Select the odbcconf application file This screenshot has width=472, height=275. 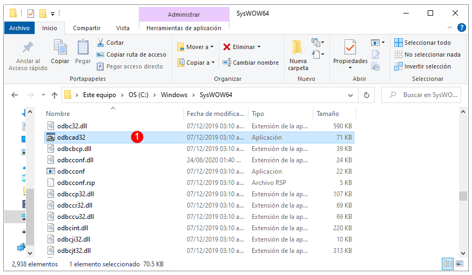pyautogui.click(x=199, y=171)
